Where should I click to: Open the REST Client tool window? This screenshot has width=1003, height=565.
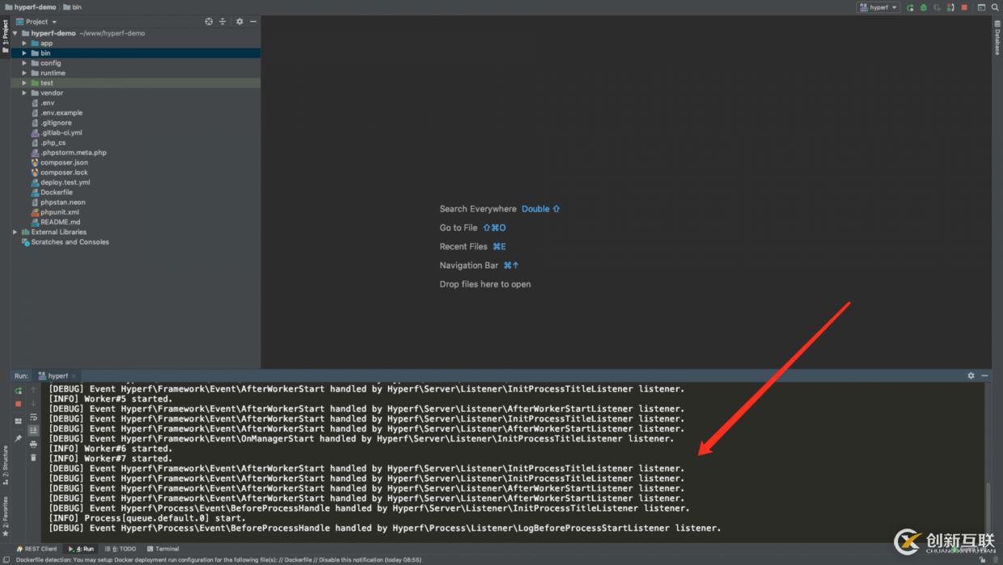[x=36, y=549]
